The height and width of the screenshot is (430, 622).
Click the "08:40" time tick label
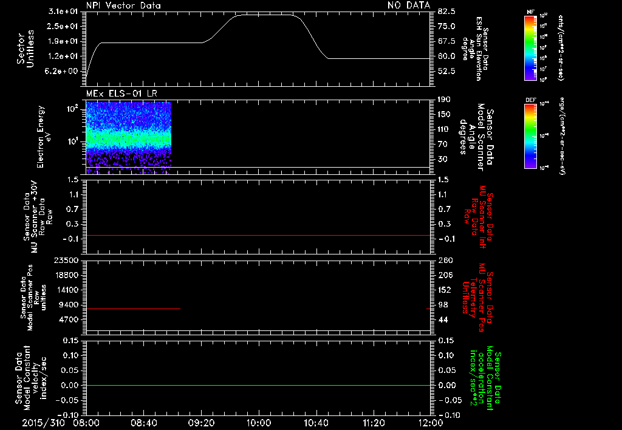(143, 423)
